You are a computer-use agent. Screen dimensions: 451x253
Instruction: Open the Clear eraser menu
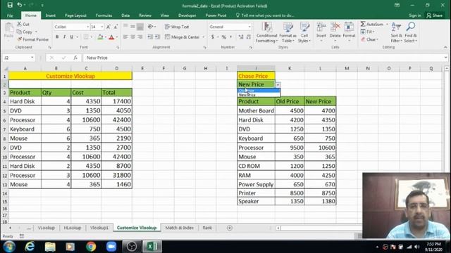[x=369, y=39]
